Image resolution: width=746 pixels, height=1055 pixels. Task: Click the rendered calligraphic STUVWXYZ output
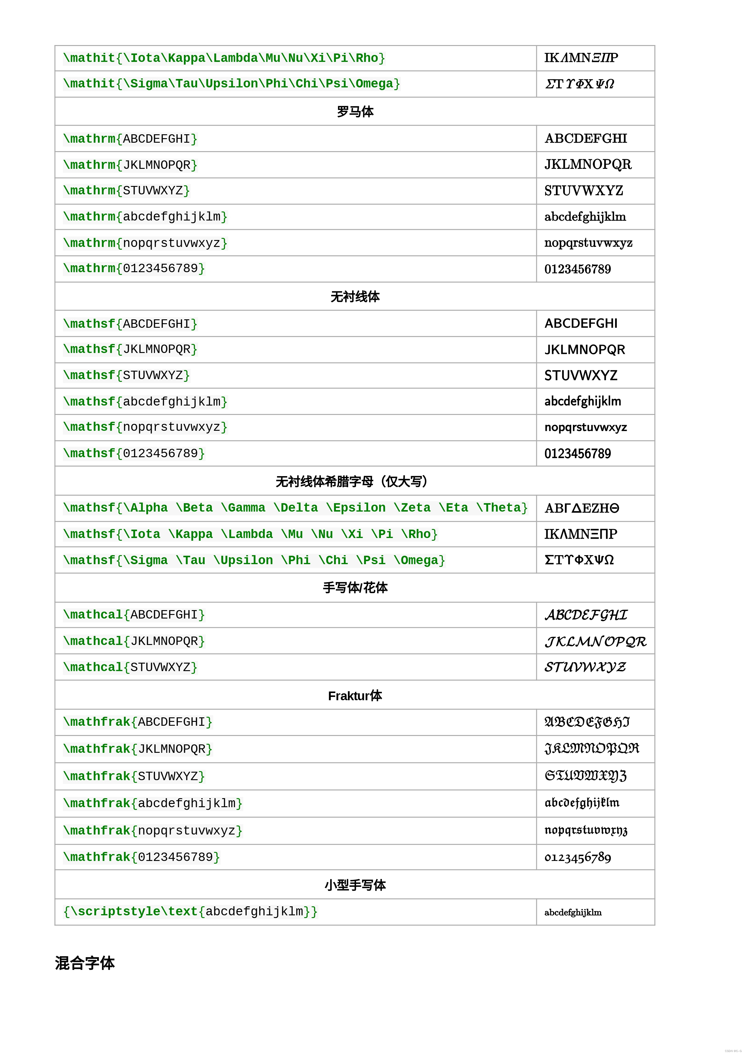pos(585,667)
